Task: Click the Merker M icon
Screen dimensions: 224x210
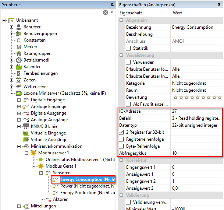Action: coord(18,47)
